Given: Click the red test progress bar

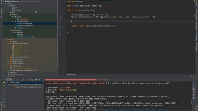Looking at the screenshot, I should click(x=70, y=80).
